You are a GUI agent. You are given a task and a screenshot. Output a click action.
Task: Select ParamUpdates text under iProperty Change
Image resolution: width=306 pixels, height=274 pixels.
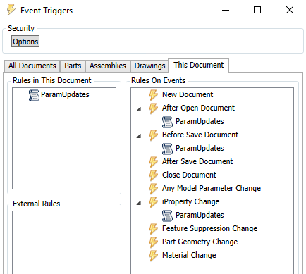(x=200, y=215)
